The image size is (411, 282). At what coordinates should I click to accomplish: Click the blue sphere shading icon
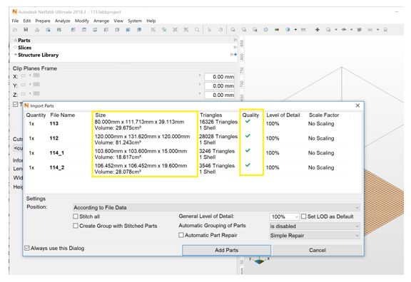tap(288, 30)
